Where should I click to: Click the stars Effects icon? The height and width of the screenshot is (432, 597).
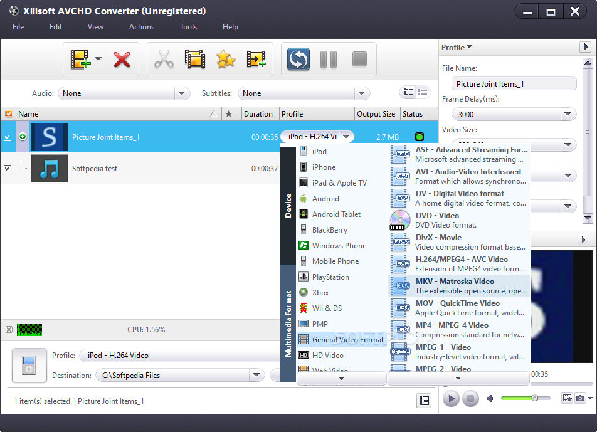point(226,60)
